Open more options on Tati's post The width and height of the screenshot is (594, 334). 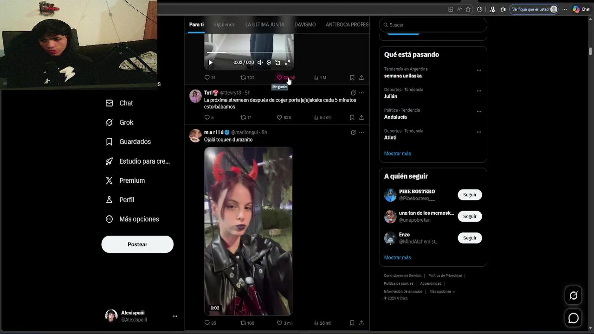362,93
